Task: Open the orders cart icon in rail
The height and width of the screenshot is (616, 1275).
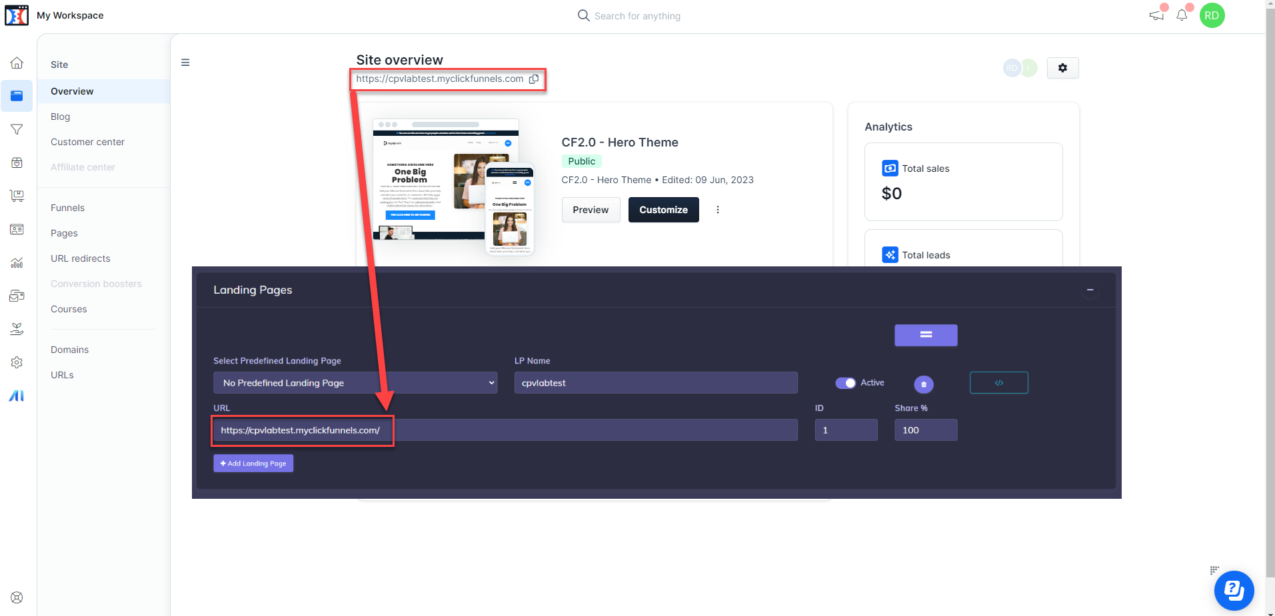Action: pos(17,196)
